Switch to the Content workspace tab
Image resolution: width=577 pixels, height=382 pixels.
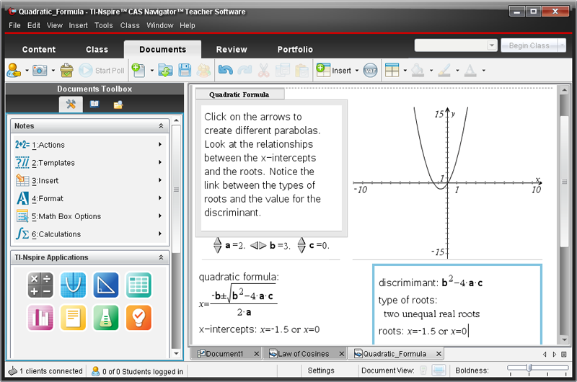(39, 49)
